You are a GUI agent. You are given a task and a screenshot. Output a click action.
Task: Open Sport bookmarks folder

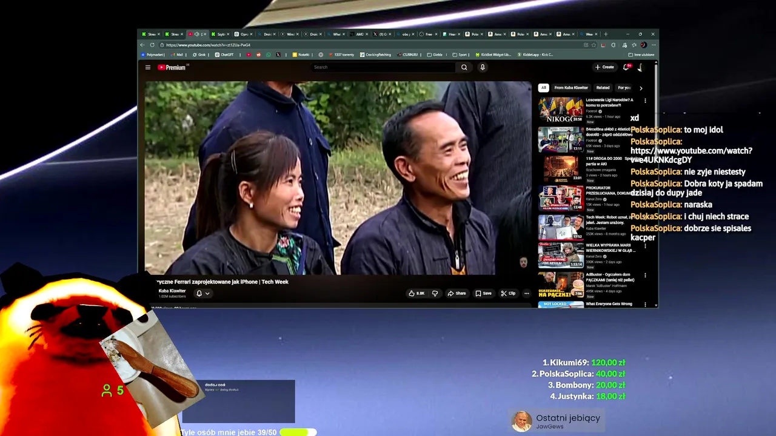pyautogui.click(x=459, y=54)
